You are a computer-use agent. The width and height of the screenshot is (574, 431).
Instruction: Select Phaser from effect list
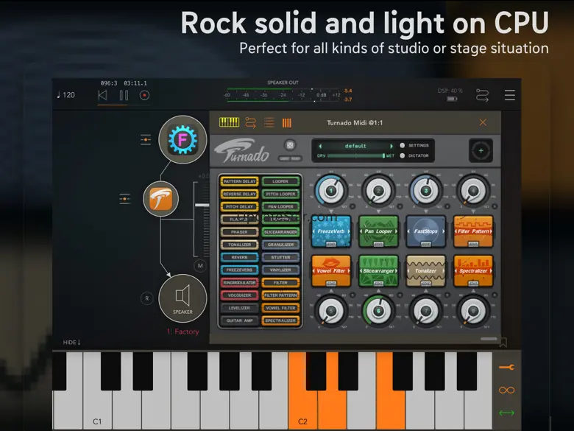click(239, 232)
